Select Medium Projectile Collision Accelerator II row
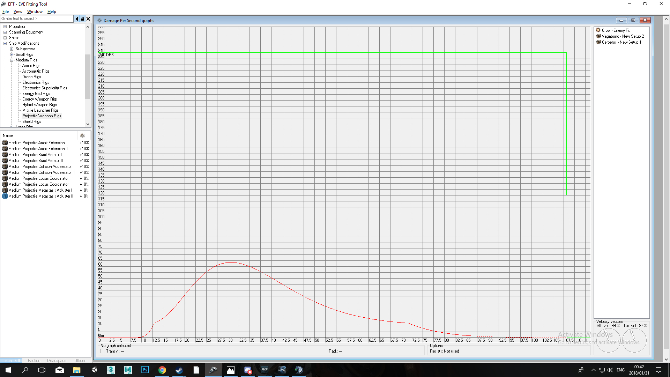Image resolution: width=670 pixels, height=377 pixels. pos(45,172)
